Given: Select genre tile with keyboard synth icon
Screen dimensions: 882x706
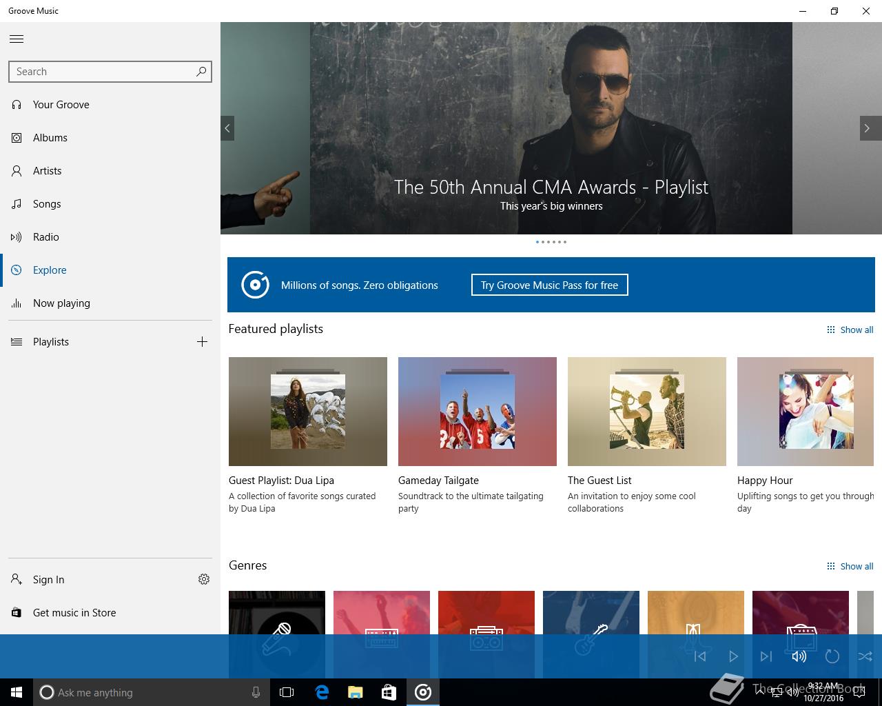Looking at the screenshot, I should (x=382, y=612).
